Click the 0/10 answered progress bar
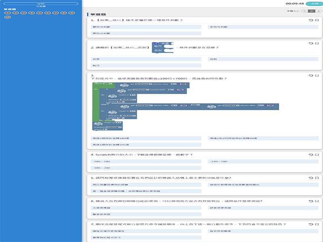 point(41,4)
